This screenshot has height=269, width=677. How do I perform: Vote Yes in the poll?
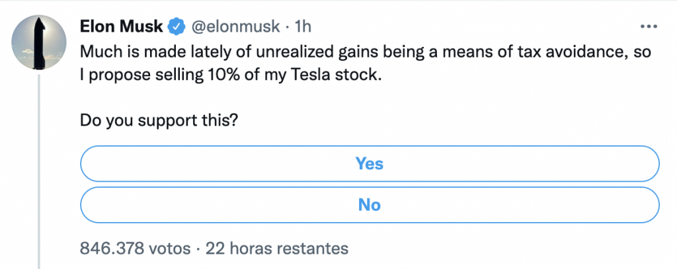coord(370,163)
